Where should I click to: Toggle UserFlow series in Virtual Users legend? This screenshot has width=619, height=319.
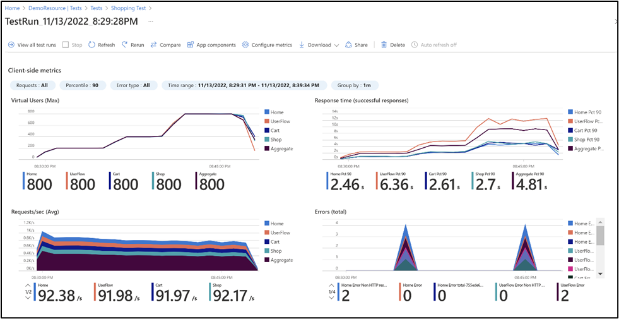coord(278,121)
